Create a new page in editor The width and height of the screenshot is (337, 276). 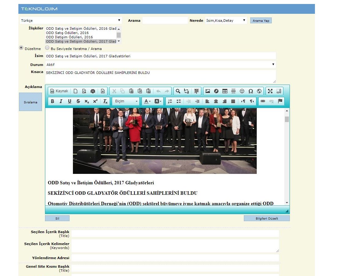(x=75, y=91)
